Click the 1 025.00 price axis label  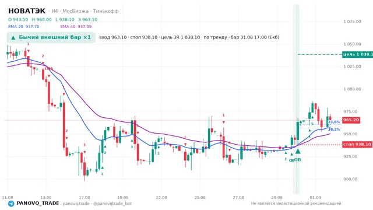coord(352,66)
